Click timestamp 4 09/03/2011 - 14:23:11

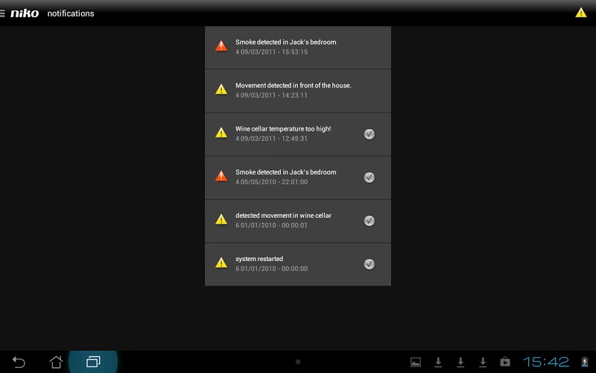click(271, 95)
